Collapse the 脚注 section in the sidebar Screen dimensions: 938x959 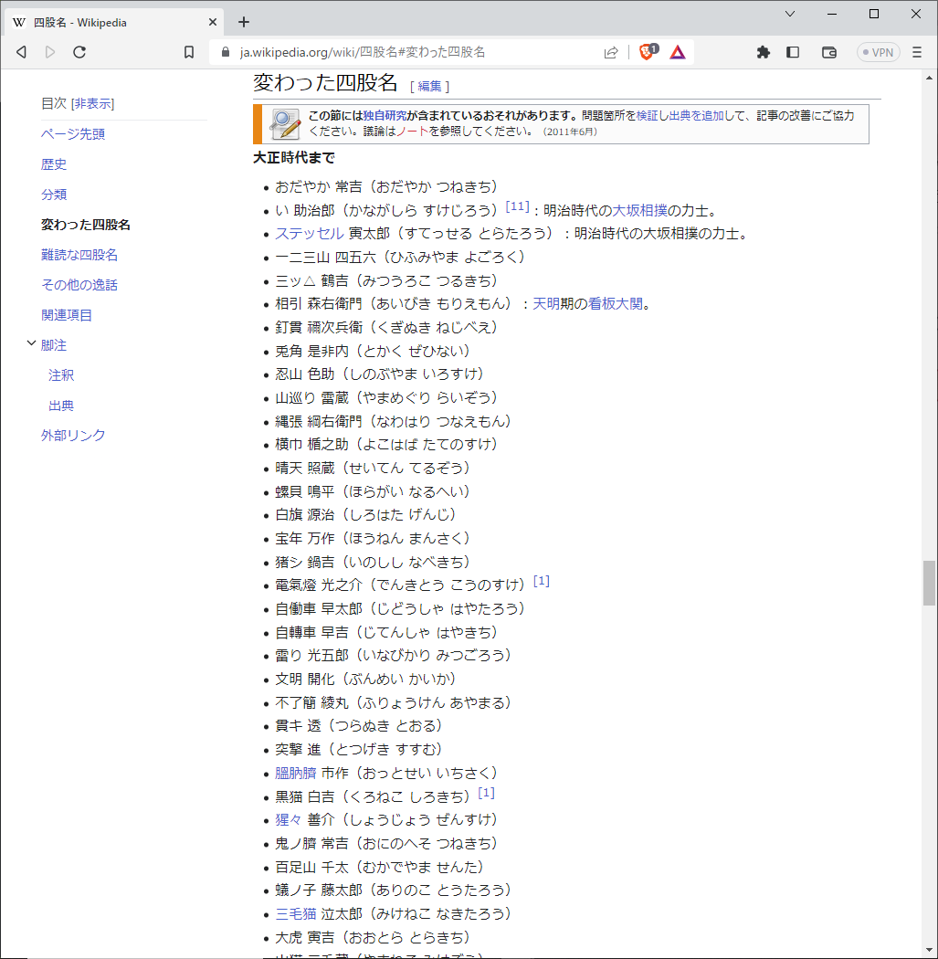(32, 344)
